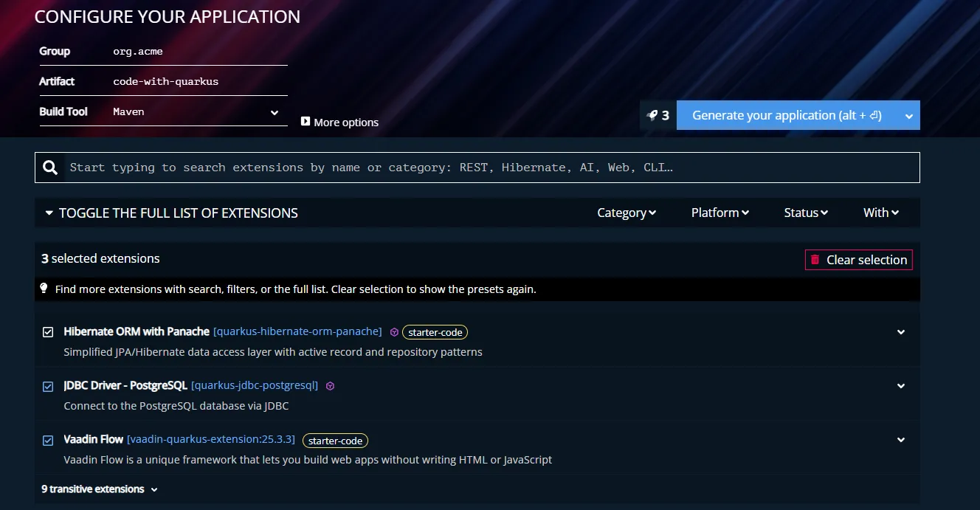Expand details chevron for Vaadin Flow
980x510 pixels.
901,440
